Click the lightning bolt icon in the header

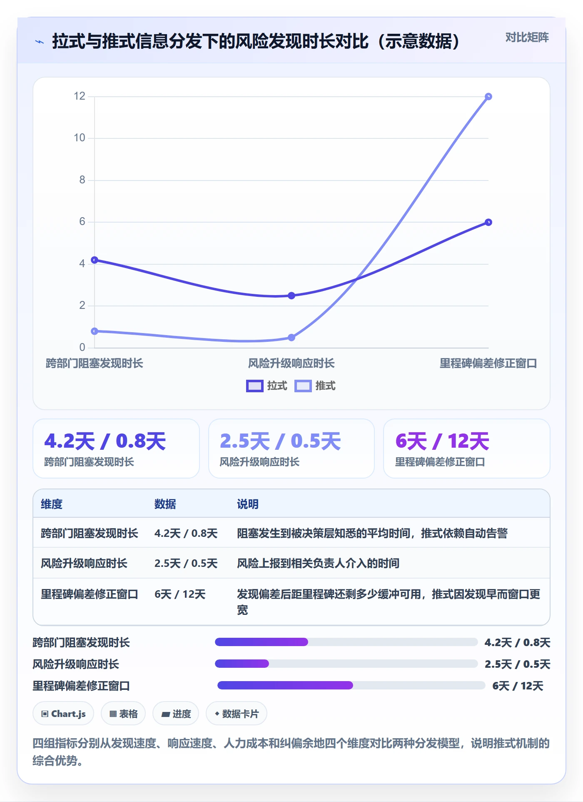tap(40, 42)
